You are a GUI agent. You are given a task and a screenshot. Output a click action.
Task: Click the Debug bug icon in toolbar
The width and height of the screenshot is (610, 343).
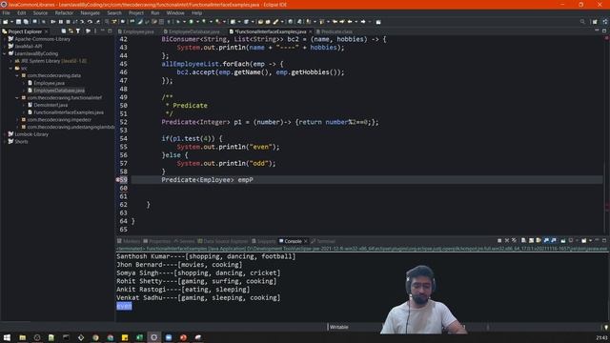178,22
